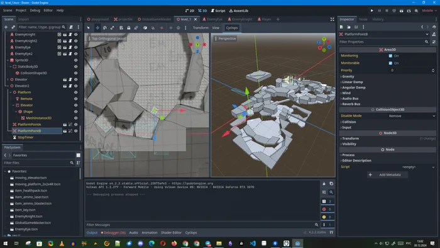440x248 pixels.
Task: Click the Filter Properties field
Action: pyautogui.click(x=383, y=42)
